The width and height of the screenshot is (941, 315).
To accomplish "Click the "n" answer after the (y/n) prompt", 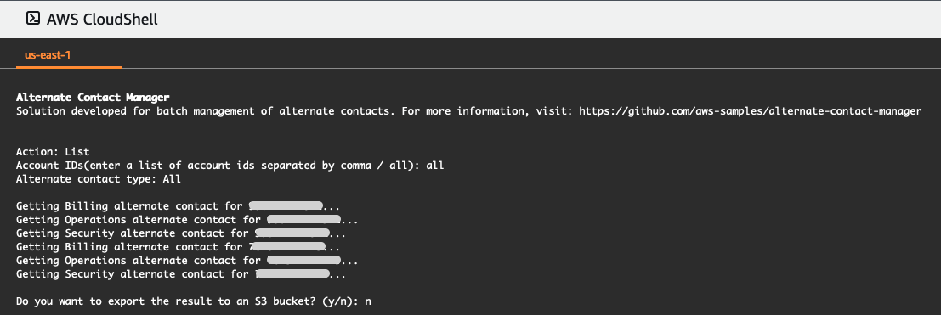I will point(368,301).
